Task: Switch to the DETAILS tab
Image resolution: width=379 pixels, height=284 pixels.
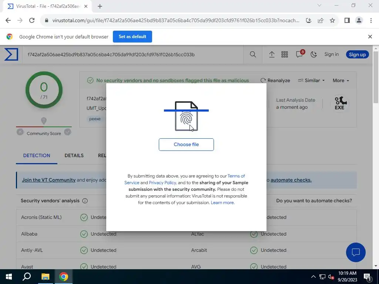Action: pos(74,156)
